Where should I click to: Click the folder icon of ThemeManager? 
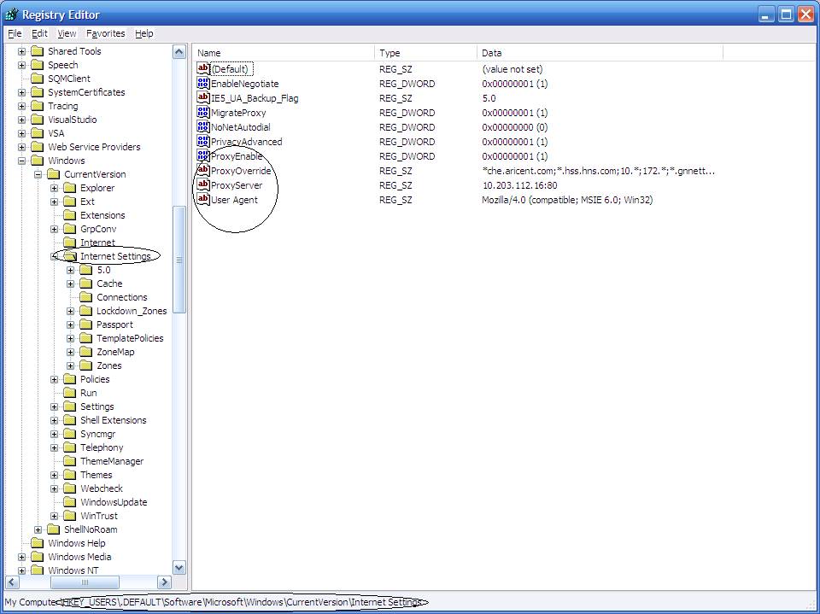[x=69, y=461]
